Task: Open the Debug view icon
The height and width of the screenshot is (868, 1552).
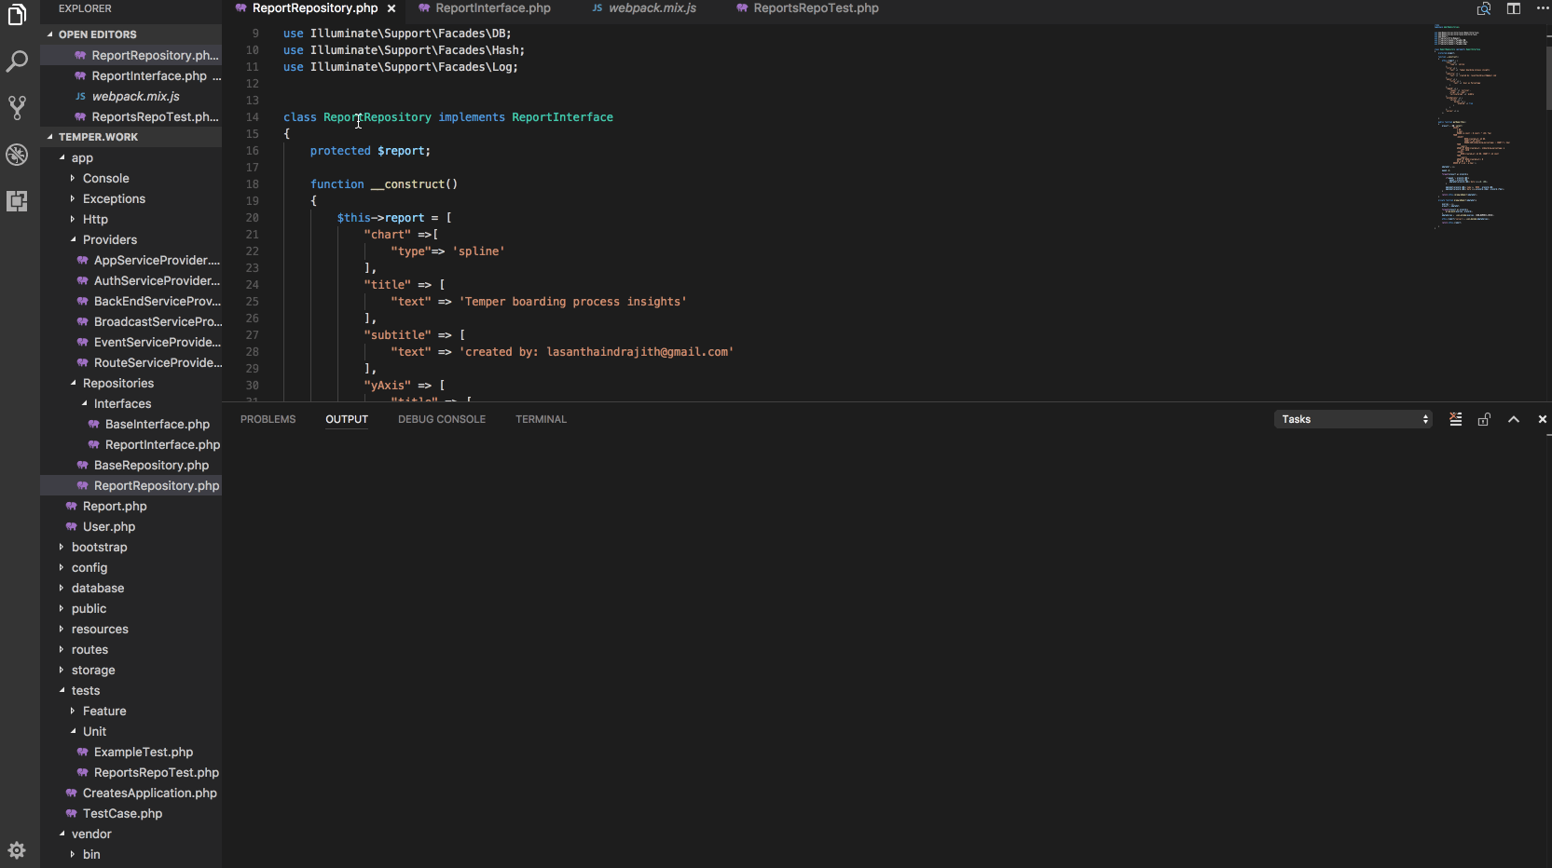Action: (x=17, y=155)
